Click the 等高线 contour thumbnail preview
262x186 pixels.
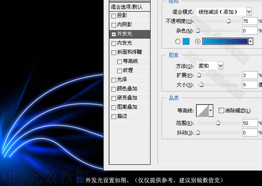click(203, 111)
